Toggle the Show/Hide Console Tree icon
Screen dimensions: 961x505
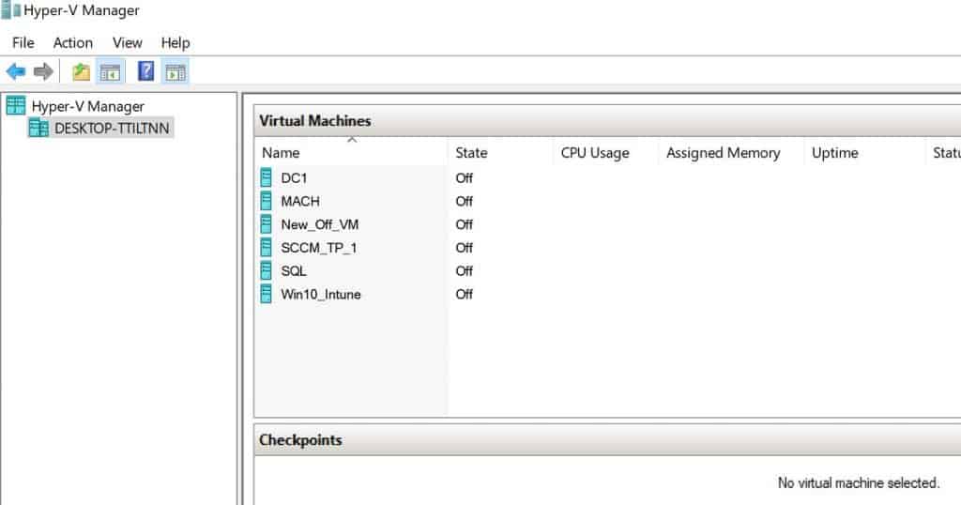tap(110, 71)
